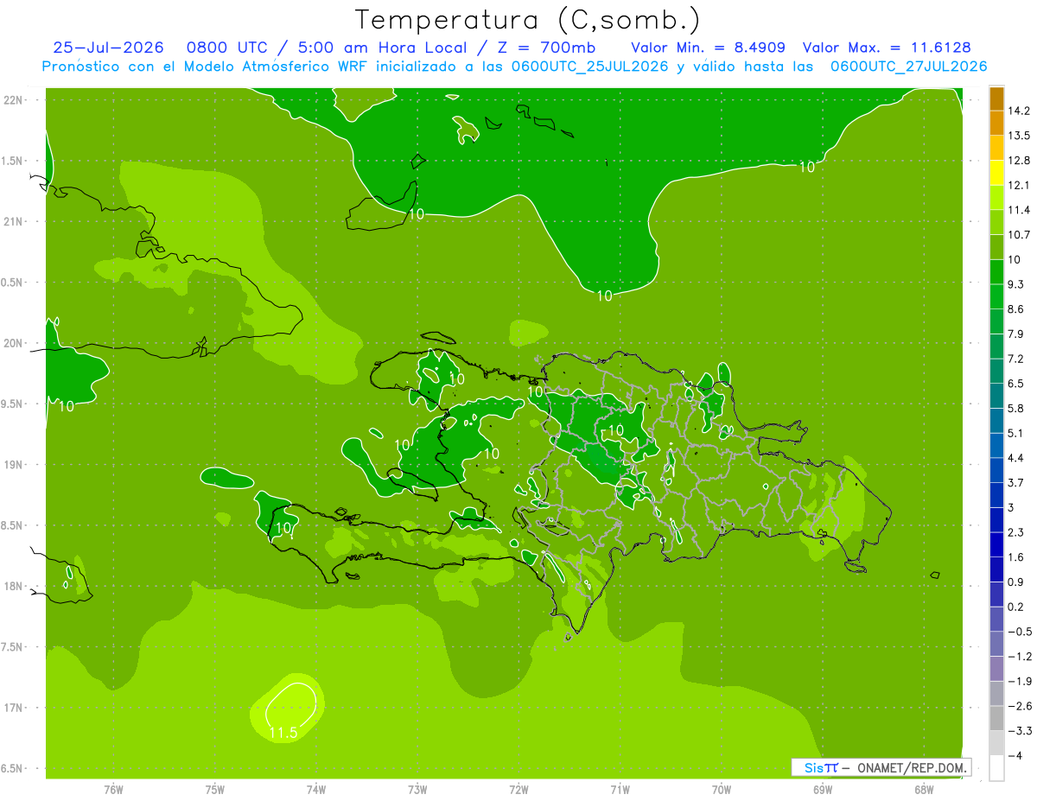Screen dimensions: 1037x801
Task: Click the '21N' latitude label
Action: click(13, 222)
